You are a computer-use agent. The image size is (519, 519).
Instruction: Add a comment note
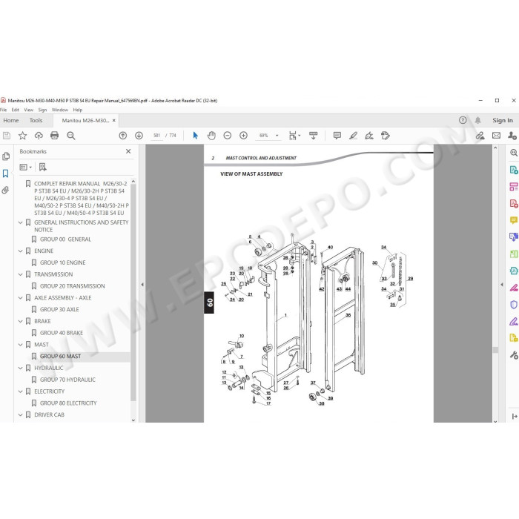pyautogui.click(x=337, y=136)
